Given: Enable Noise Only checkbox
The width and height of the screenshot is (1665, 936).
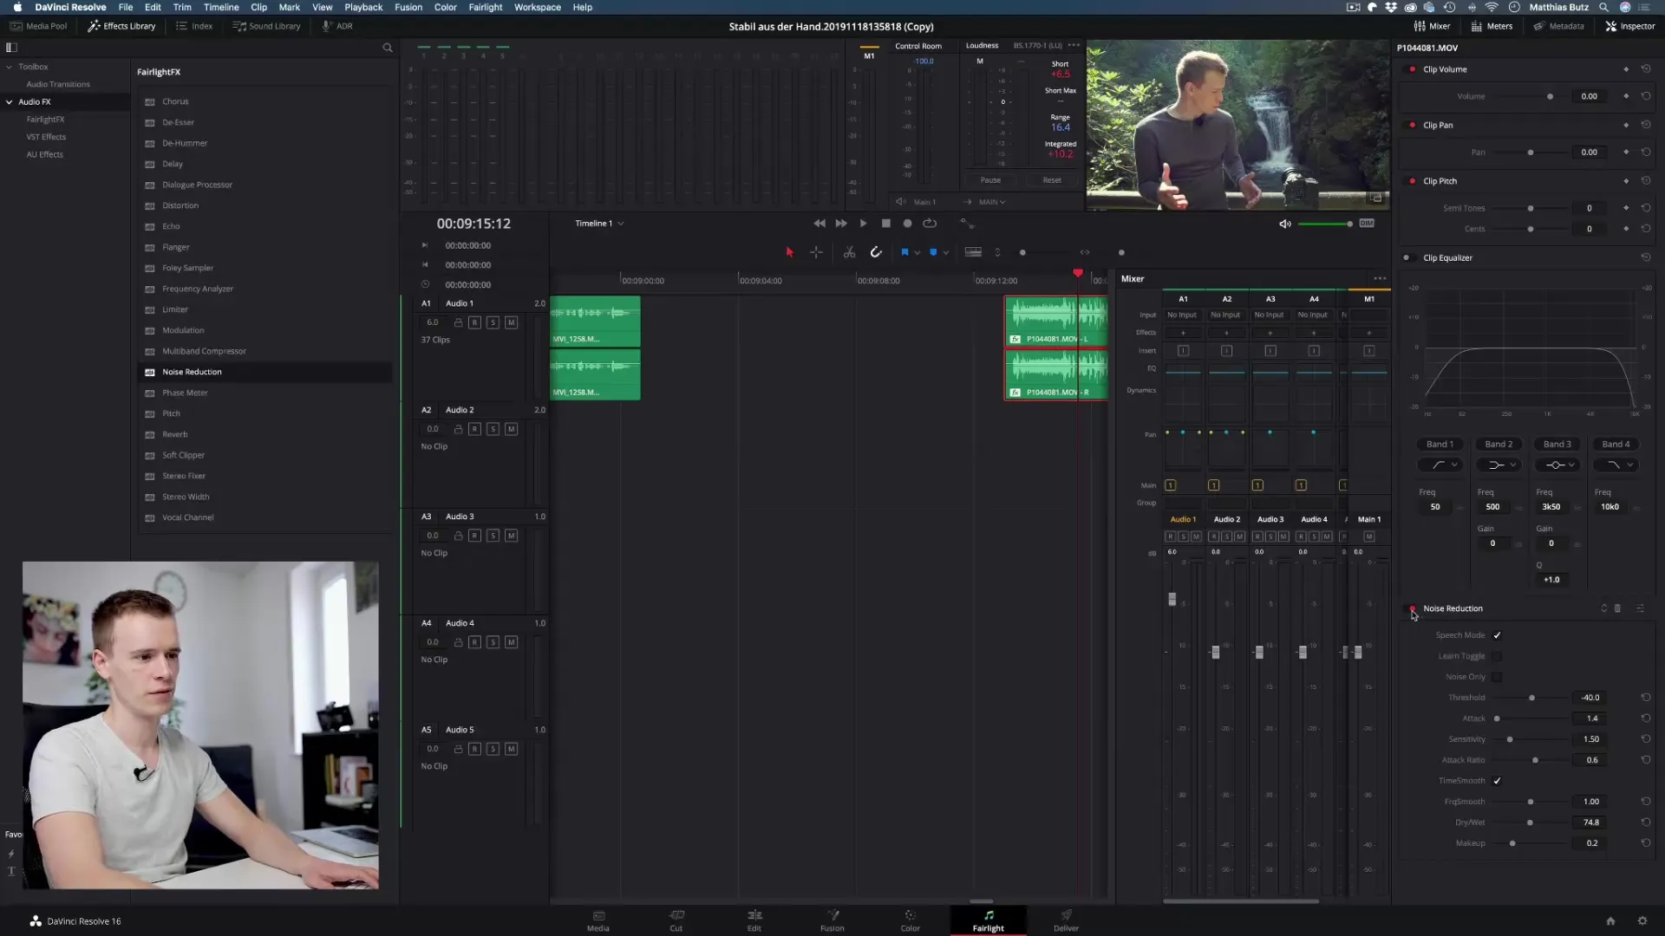Looking at the screenshot, I should 1497,677.
